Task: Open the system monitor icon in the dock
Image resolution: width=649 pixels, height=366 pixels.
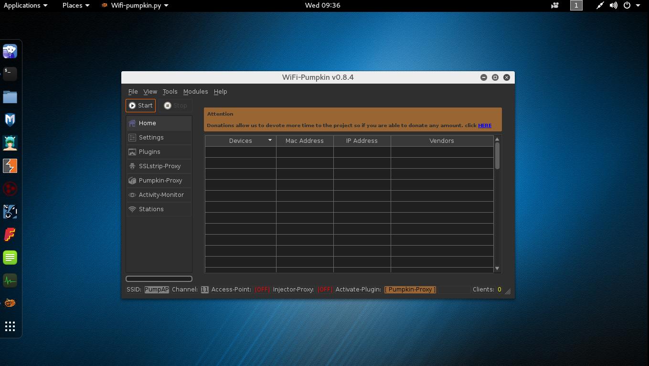Action: [x=10, y=280]
